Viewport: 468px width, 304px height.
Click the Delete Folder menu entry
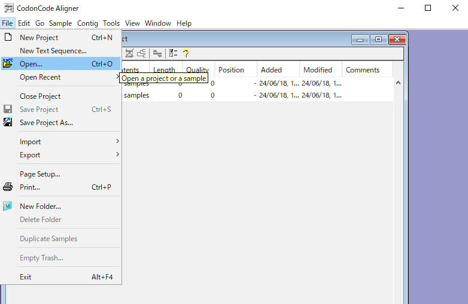coord(61,219)
